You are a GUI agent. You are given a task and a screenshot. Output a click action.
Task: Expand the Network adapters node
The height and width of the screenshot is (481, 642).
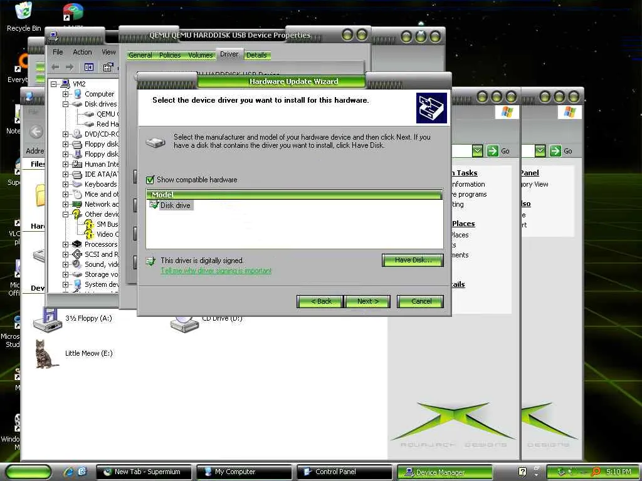click(x=65, y=204)
